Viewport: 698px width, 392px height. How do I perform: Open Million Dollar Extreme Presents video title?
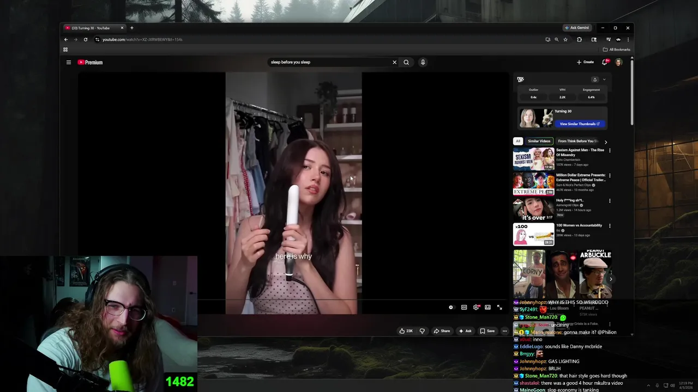[x=580, y=177]
